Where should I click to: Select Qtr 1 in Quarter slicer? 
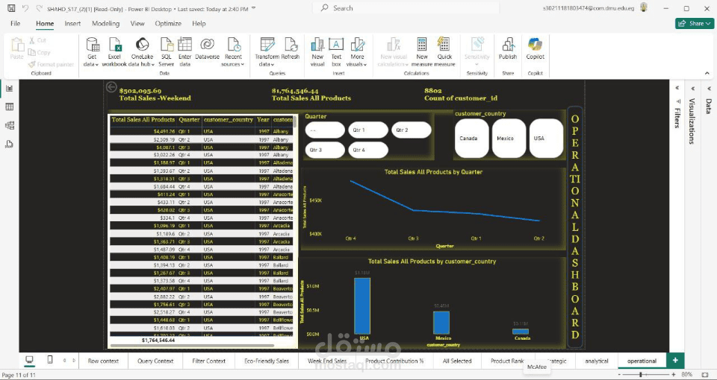click(368, 130)
